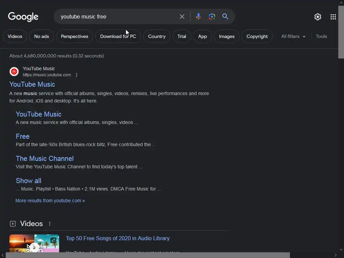344x258 pixels.
Task: Click the https://music.youtube.com URL
Action: click(47, 75)
